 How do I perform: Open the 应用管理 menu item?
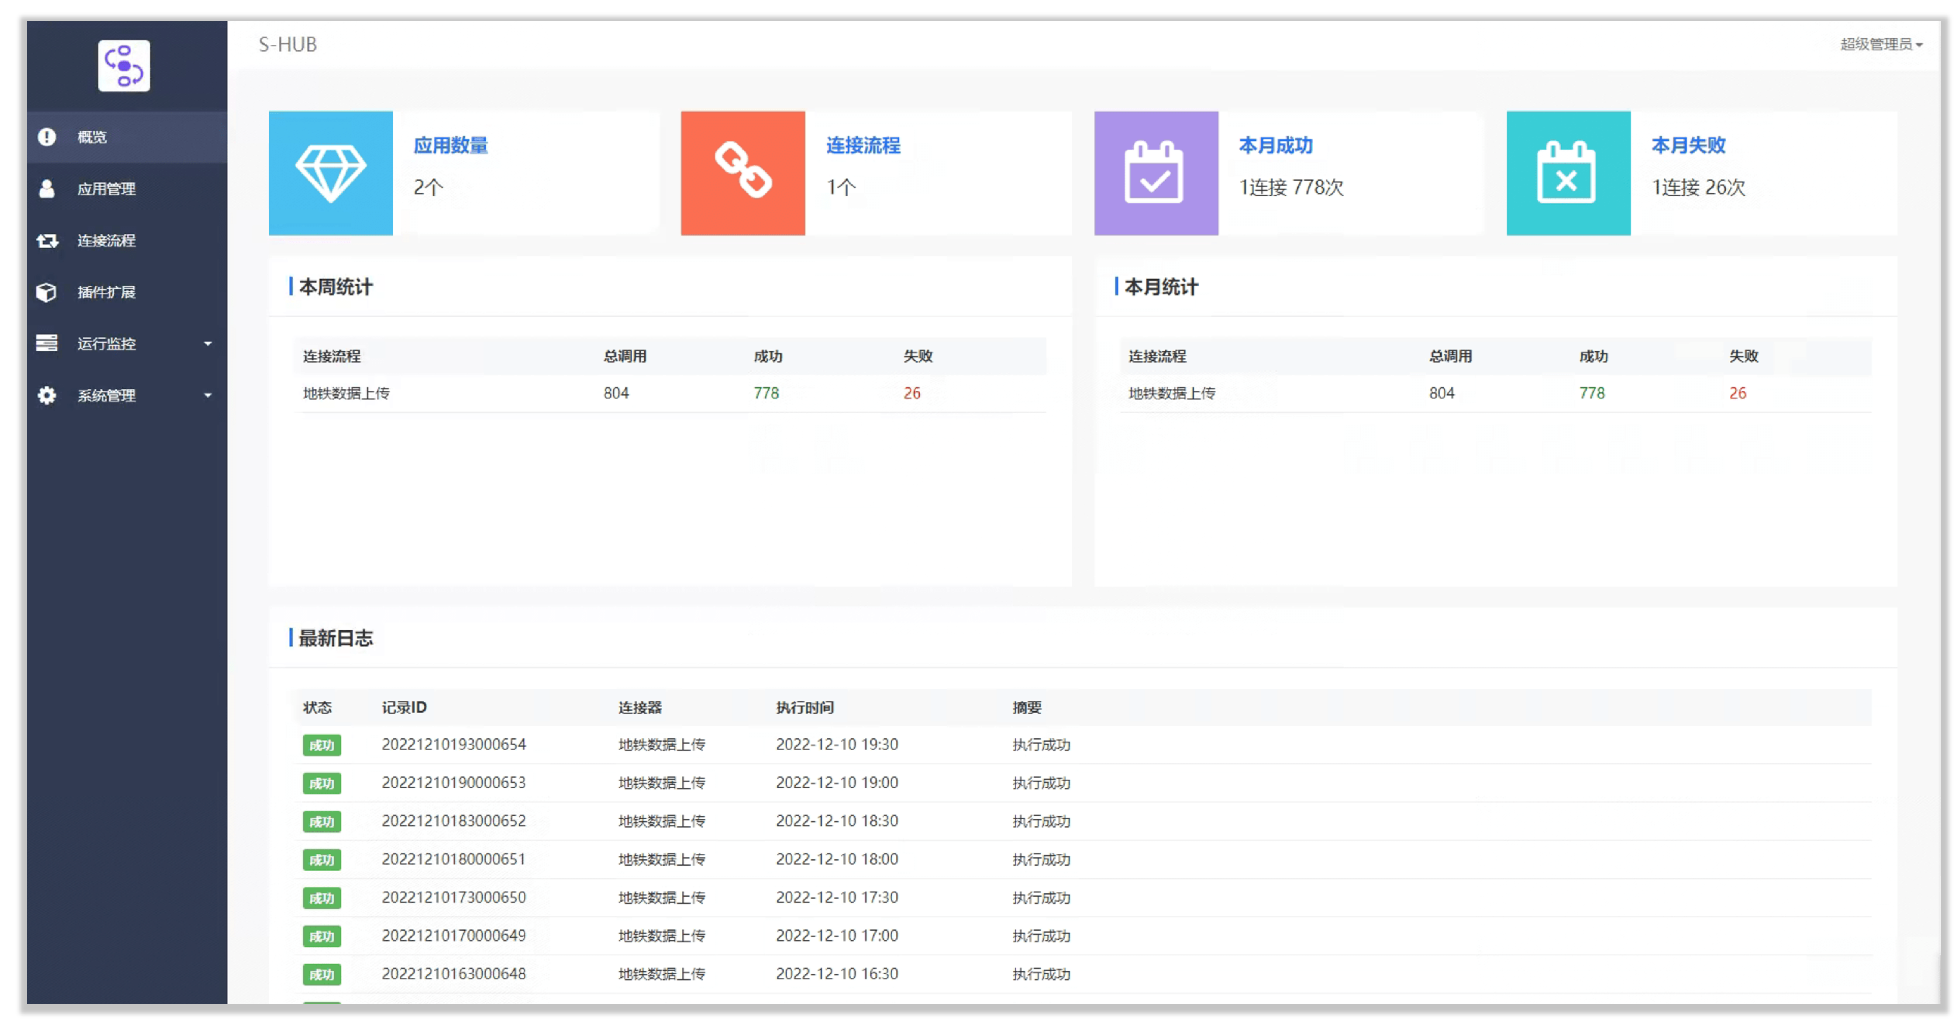pyautogui.click(x=127, y=189)
